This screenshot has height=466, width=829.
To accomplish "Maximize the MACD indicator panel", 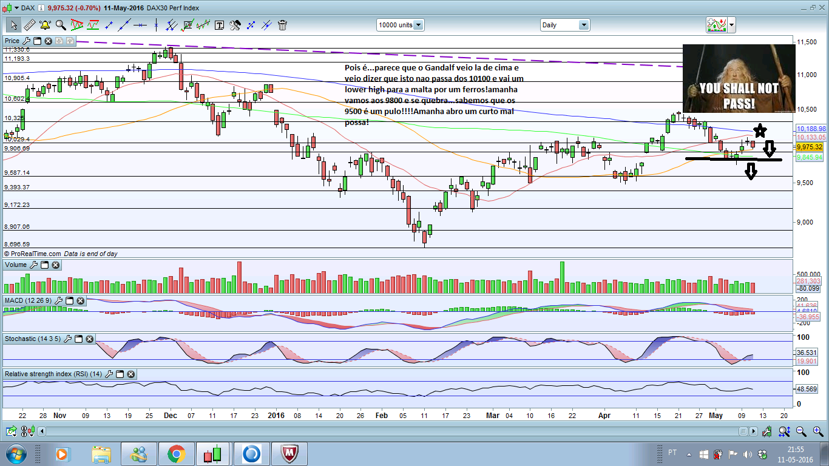I will (x=69, y=301).
